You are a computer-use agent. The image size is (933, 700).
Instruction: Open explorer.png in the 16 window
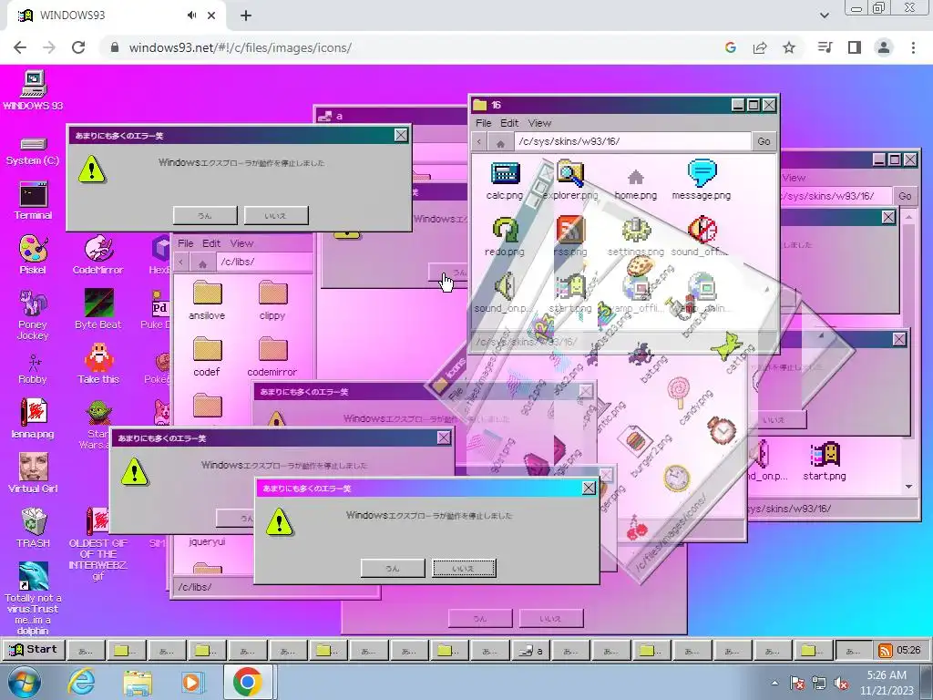click(x=570, y=180)
